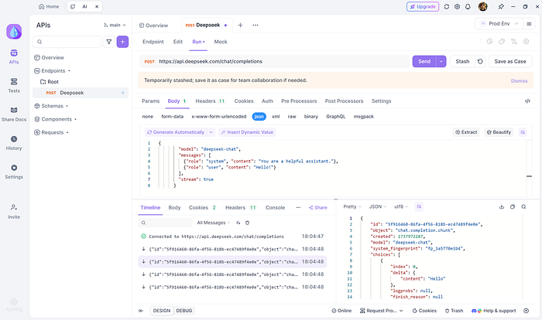
Task: Download the response with download icon
Action: [x=502, y=207]
